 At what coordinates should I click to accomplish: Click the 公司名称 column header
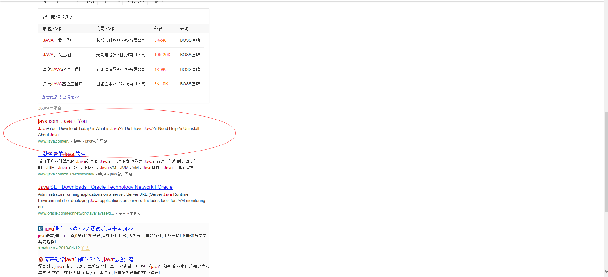tap(105, 28)
